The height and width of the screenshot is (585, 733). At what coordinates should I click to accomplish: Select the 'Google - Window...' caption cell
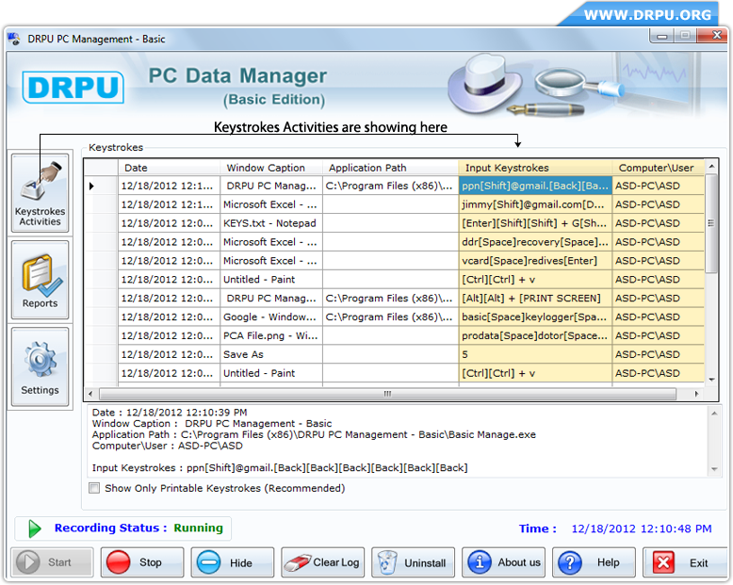click(271, 317)
